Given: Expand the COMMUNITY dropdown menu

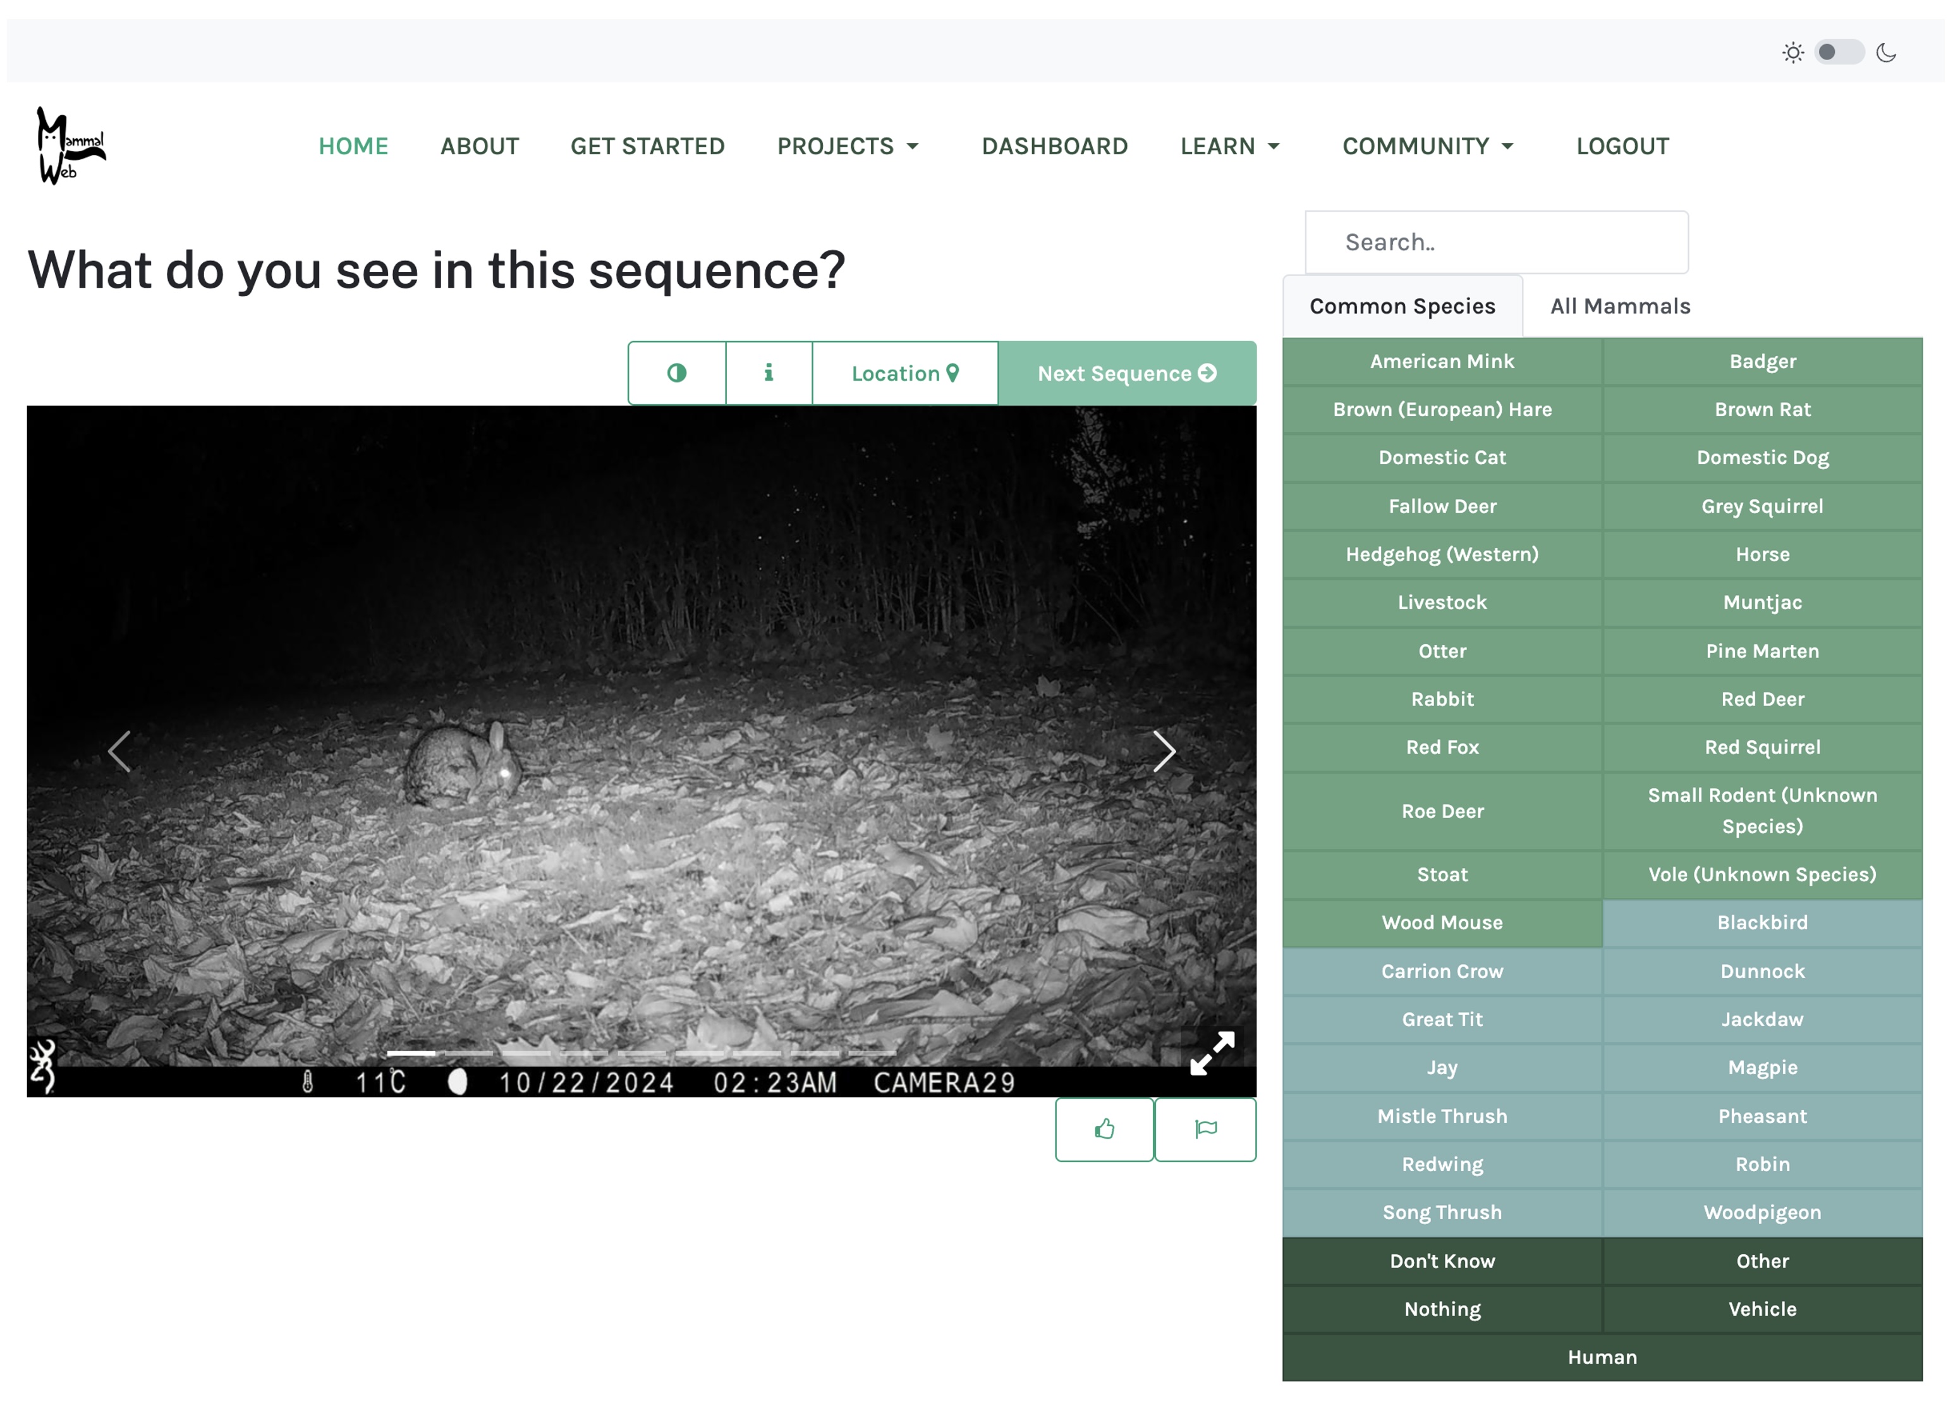Looking at the screenshot, I should point(1428,147).
